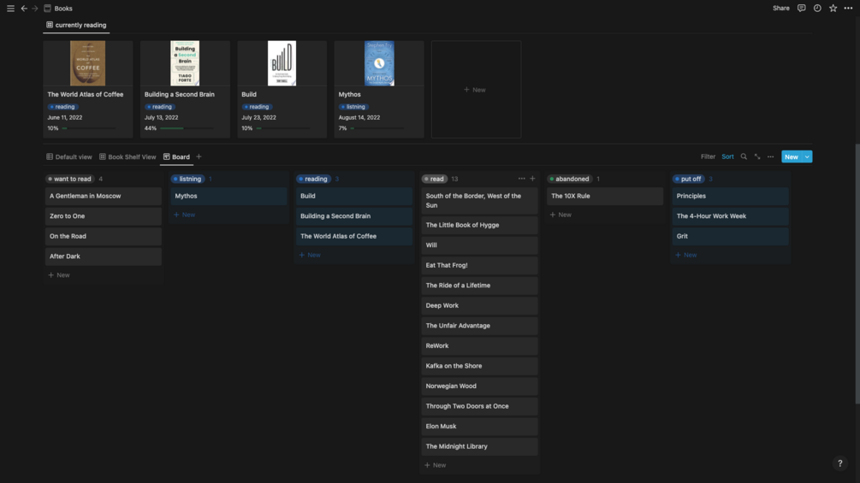The image size is (860, 483).
Task: Open the Deep Work card
Action: coord(479,305)
